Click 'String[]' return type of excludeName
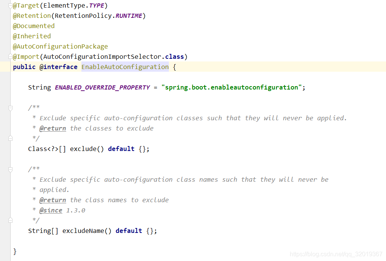The image size is (386, 261). [43, 231]
